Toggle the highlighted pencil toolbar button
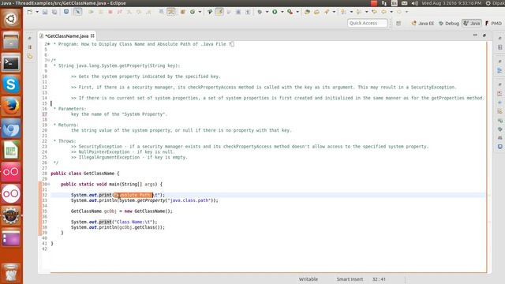 pyautogui.click(x=77, y=12)
